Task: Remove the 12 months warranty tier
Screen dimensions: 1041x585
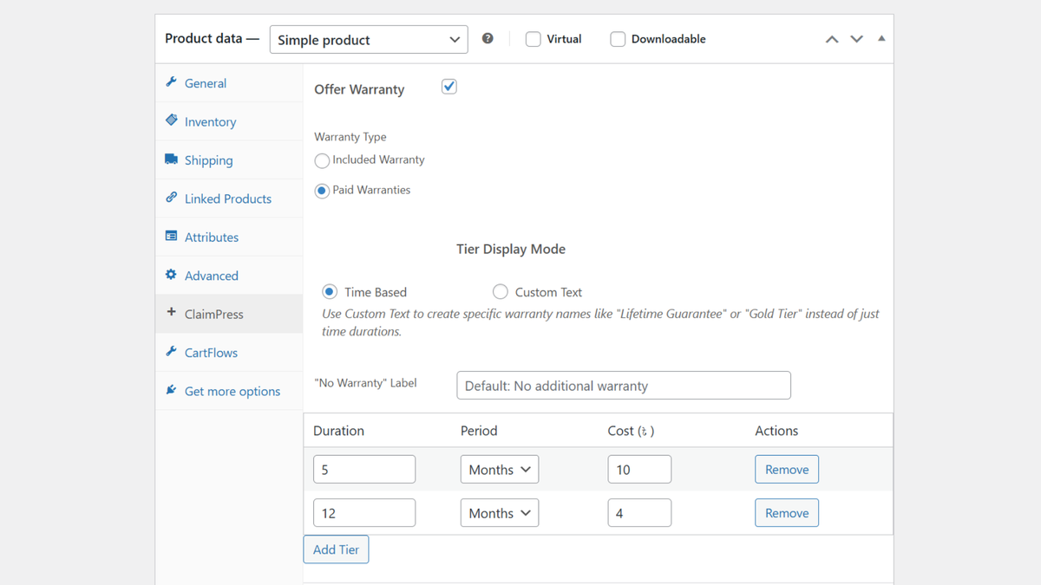Action: click(787, 513)
